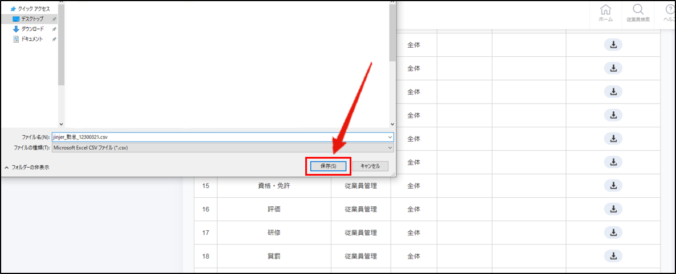Click the 評価 cell

[x=274, y=209]
